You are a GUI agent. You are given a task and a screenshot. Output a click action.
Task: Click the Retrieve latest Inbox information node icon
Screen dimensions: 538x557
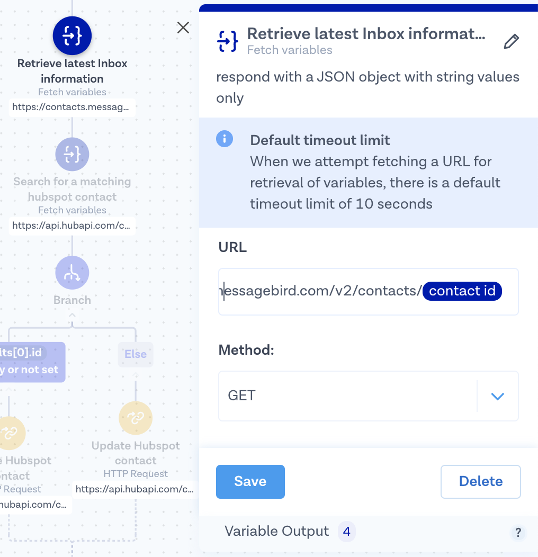[72, 36]
